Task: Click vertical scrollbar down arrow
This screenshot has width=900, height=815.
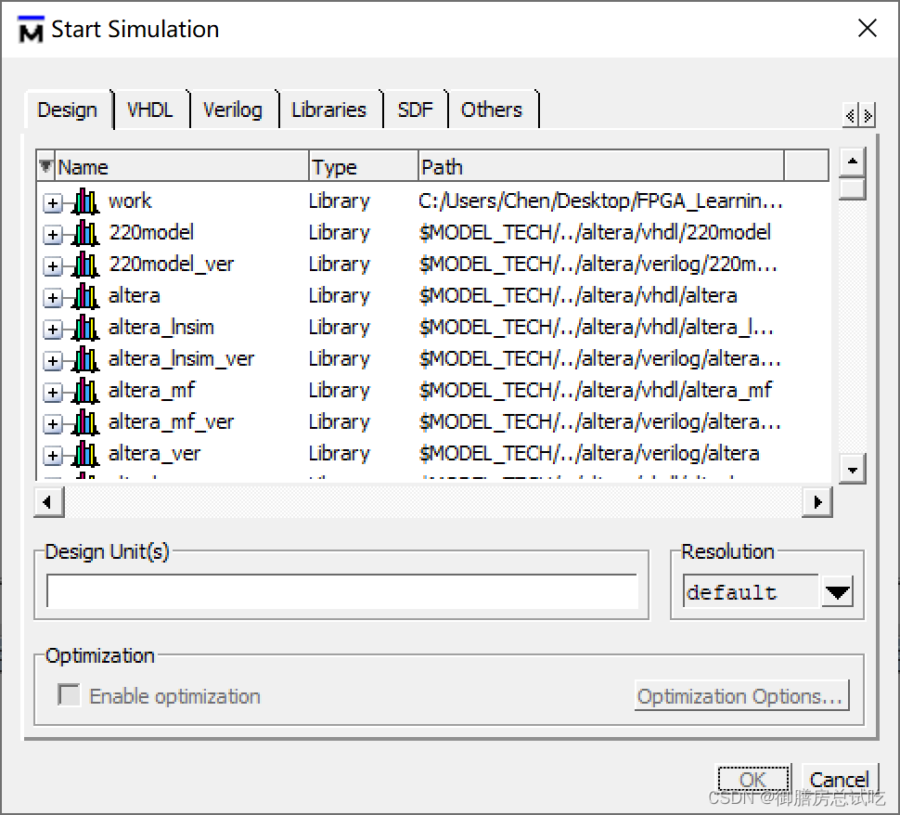Action: tap(853, 470)
